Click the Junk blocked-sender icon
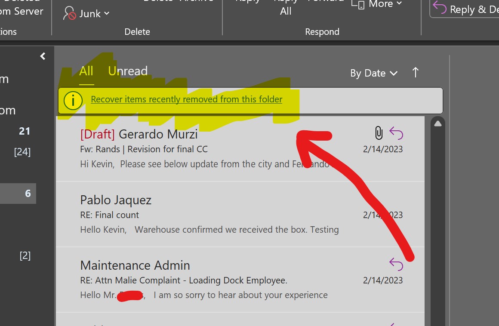499x326 pixels. 69,13
